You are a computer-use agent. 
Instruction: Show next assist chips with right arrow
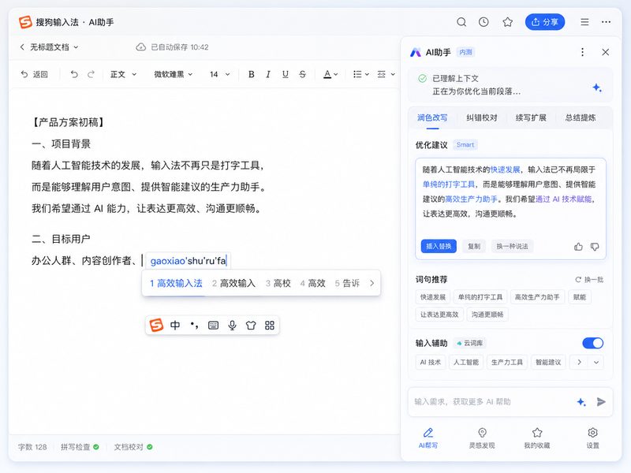(x=579, y=363)
